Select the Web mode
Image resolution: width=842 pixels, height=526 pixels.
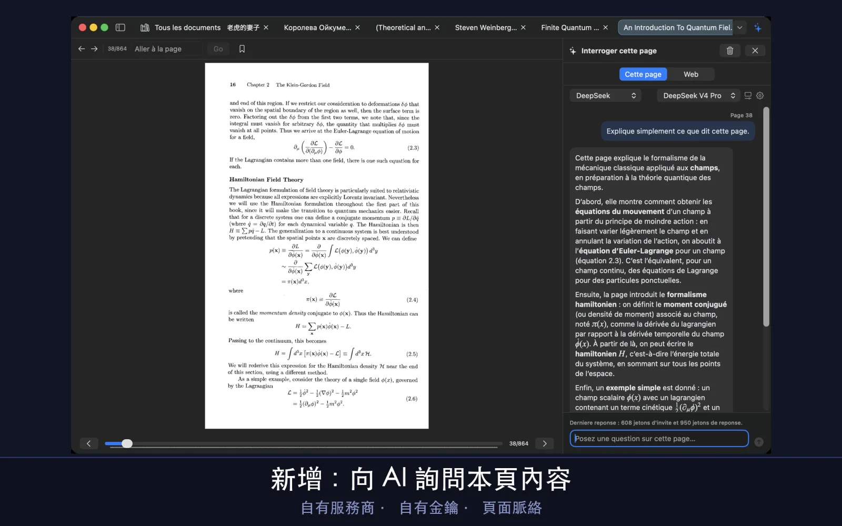pyautogui.click(x=691, y=74)
